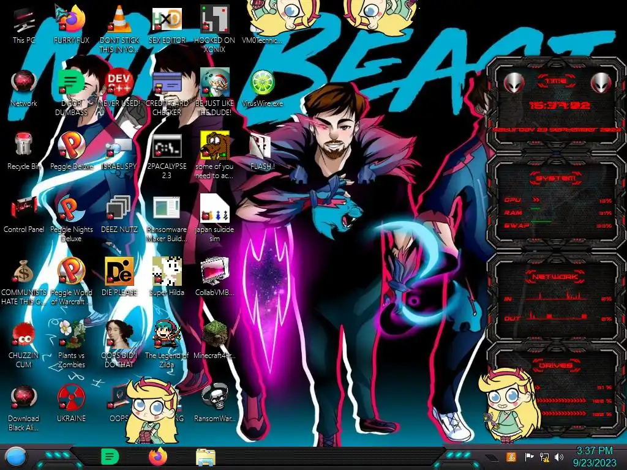
Task: Open the BE JUST LIKE THE DUDE! icon
Action: [x=214, y=93]
